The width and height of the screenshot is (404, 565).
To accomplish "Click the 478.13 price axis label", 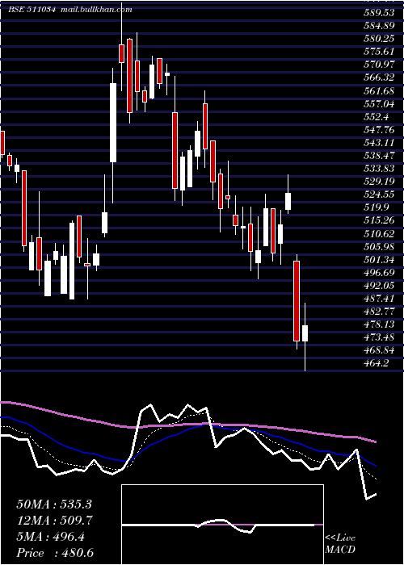I will coord(378,325).
